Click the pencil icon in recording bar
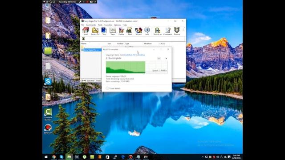The width and height of the screenshot is (285, 160). [x=80, y=2]
